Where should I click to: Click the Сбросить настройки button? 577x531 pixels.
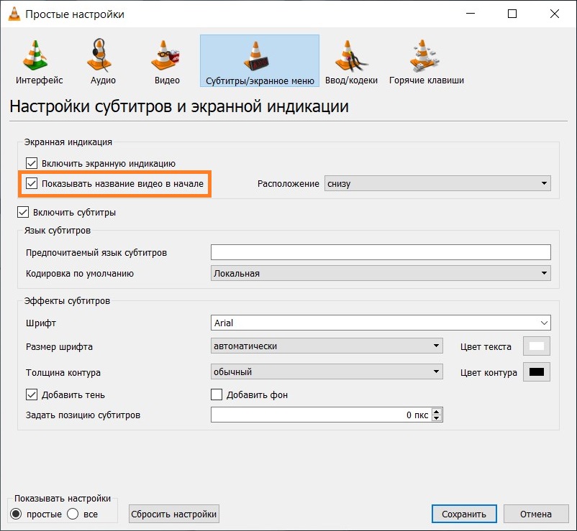[x=173, y=514]
